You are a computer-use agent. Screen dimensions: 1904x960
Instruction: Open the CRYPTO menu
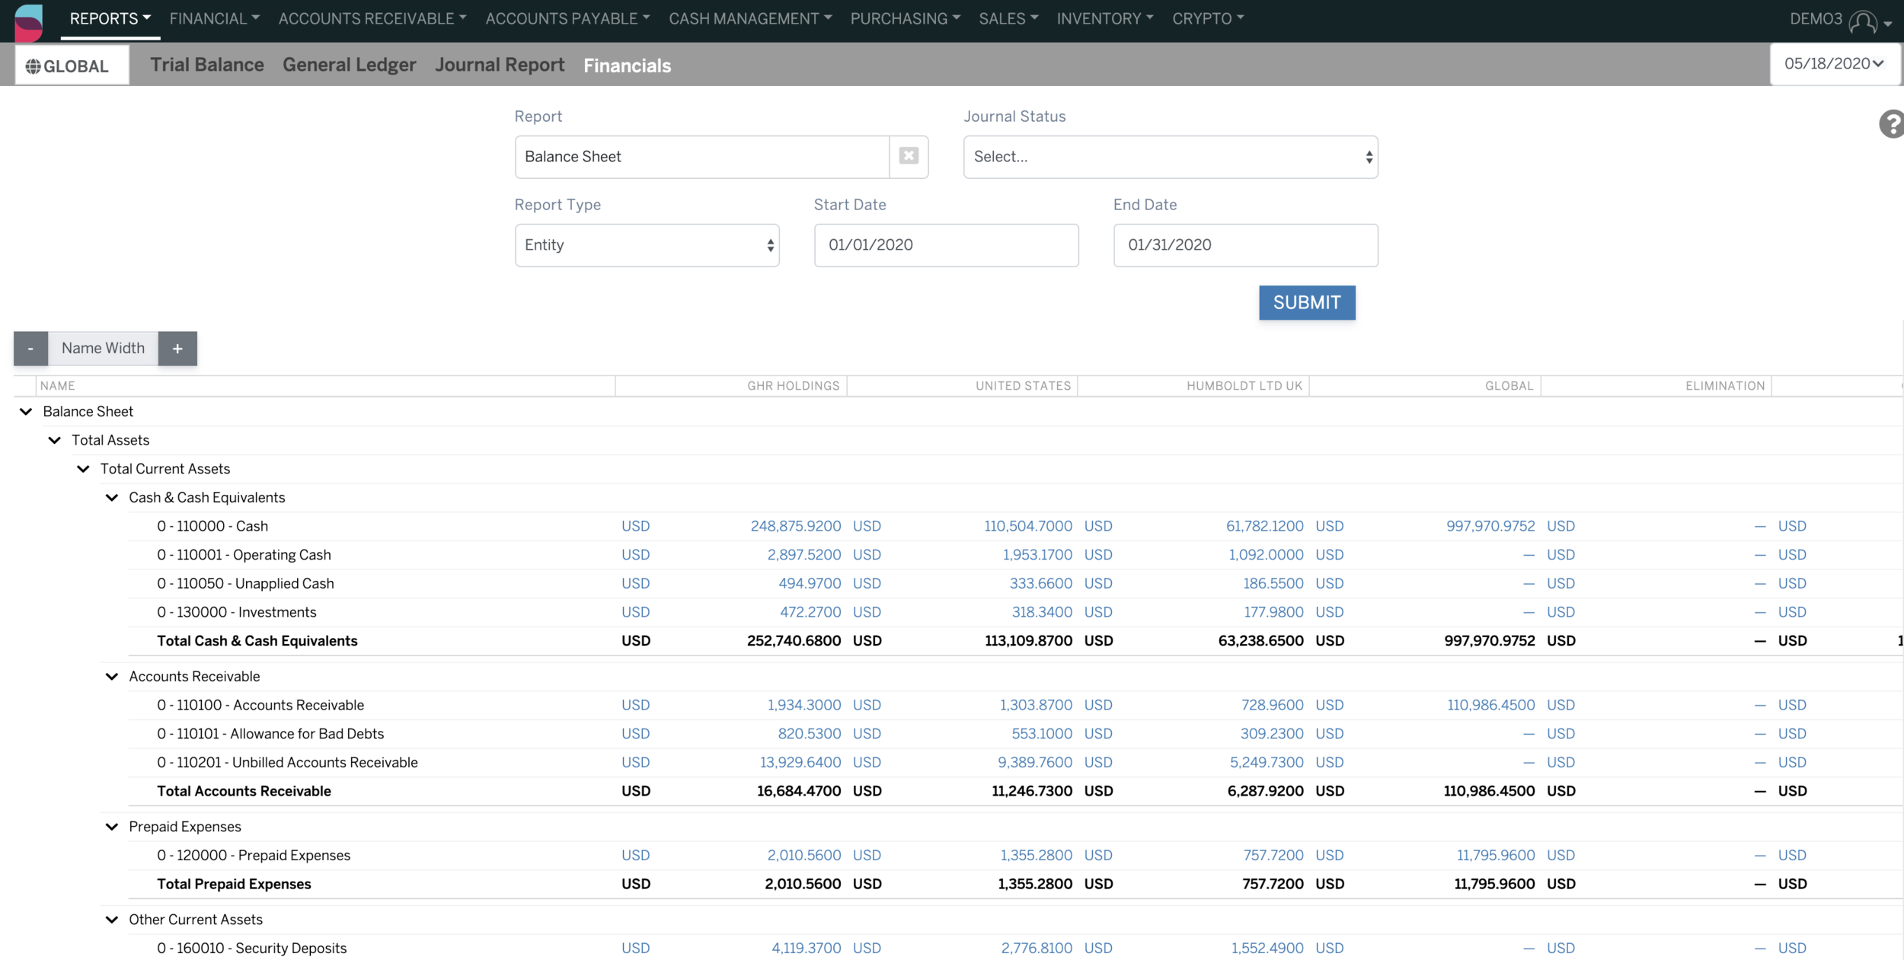click(x=1208, y=18)
